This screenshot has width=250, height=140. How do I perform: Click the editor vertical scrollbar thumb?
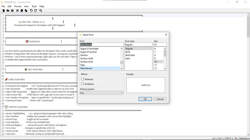[248, 27]
